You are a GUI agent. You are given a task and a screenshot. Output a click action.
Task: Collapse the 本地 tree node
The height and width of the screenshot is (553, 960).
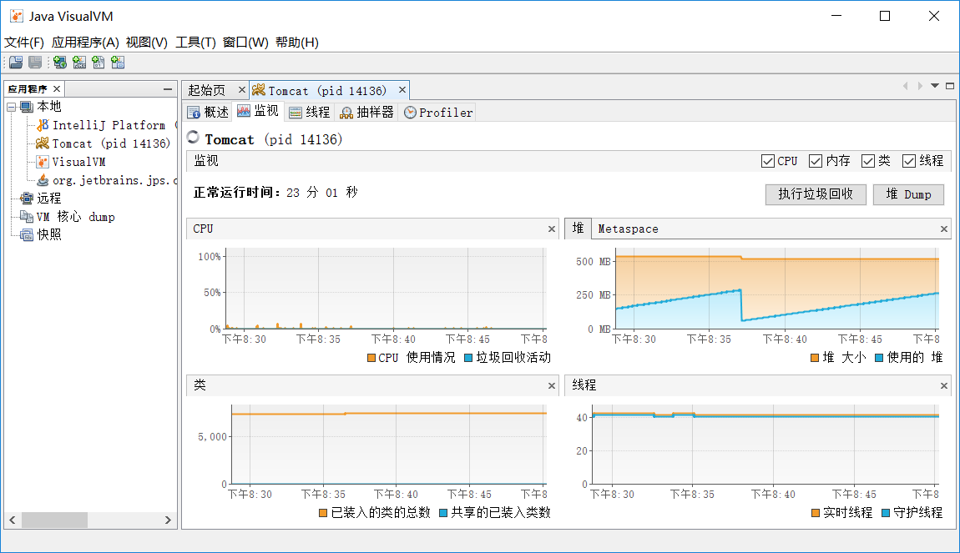tap(11, 107)
